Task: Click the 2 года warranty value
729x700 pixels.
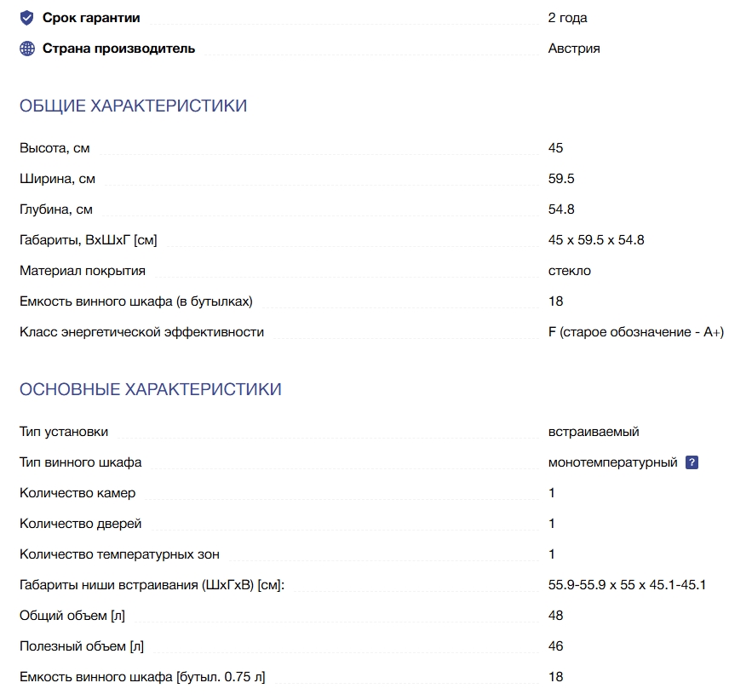Action: point(567,18)
